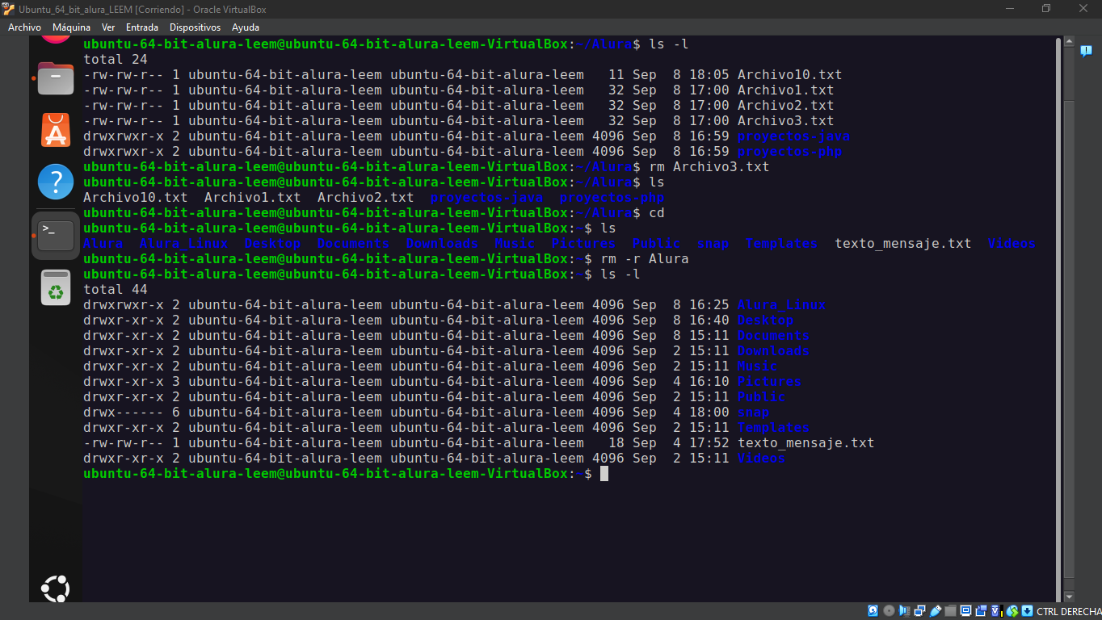Click proyectos-java in the long listing
Image resolution: width=1102 pixels, height=620 pixels.
pyautogui.click(x=793, y=136)
